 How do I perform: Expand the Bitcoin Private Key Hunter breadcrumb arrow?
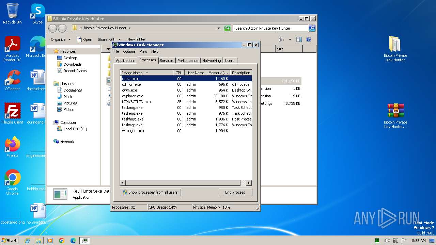click(x=129, y=28)
